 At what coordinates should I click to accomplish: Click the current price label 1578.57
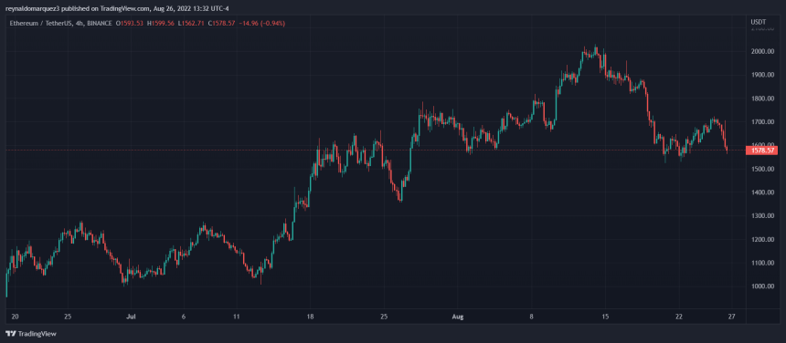pos(762,150)
